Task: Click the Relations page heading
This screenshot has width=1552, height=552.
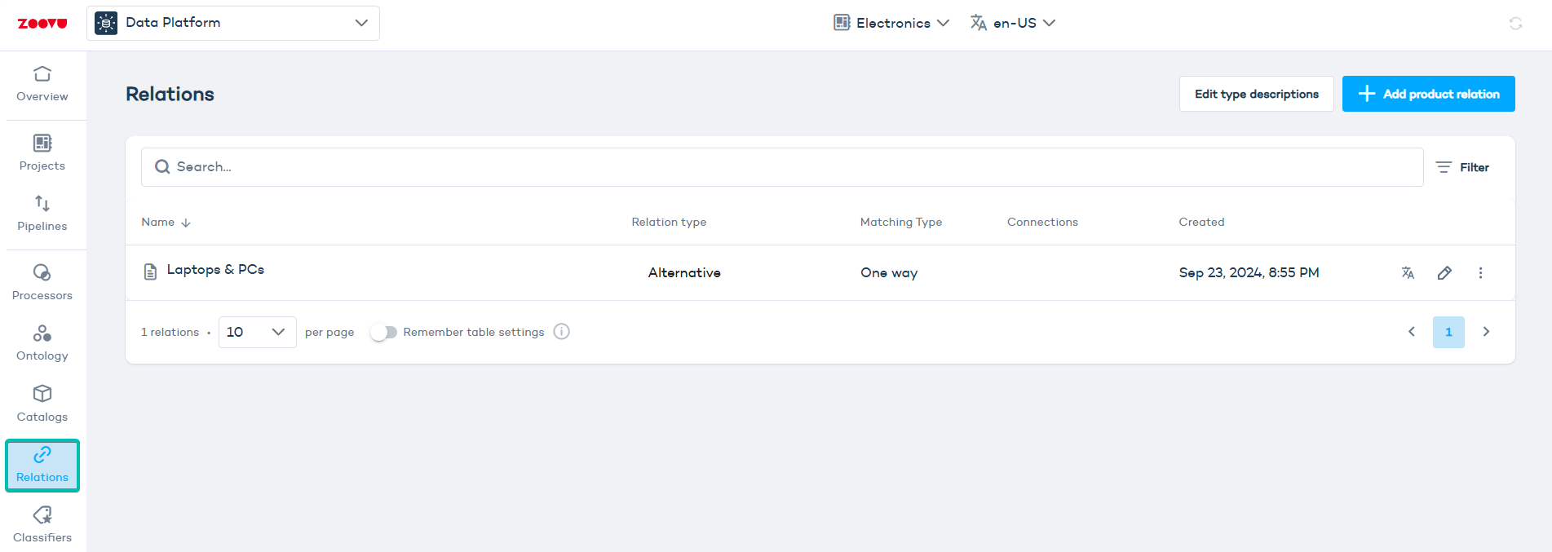Action: pos(170,94)
